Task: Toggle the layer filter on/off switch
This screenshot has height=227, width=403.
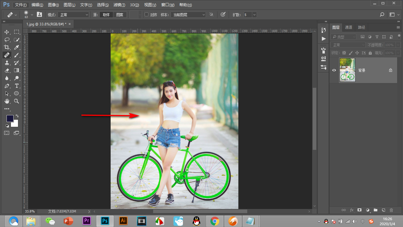Action: coord(399,36)
